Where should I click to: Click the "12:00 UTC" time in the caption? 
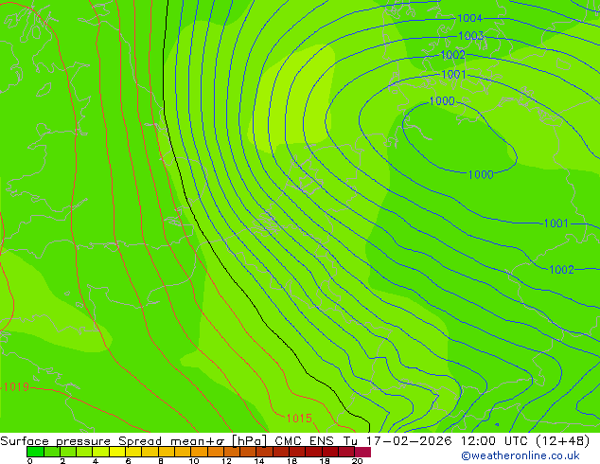click(495, 441)
